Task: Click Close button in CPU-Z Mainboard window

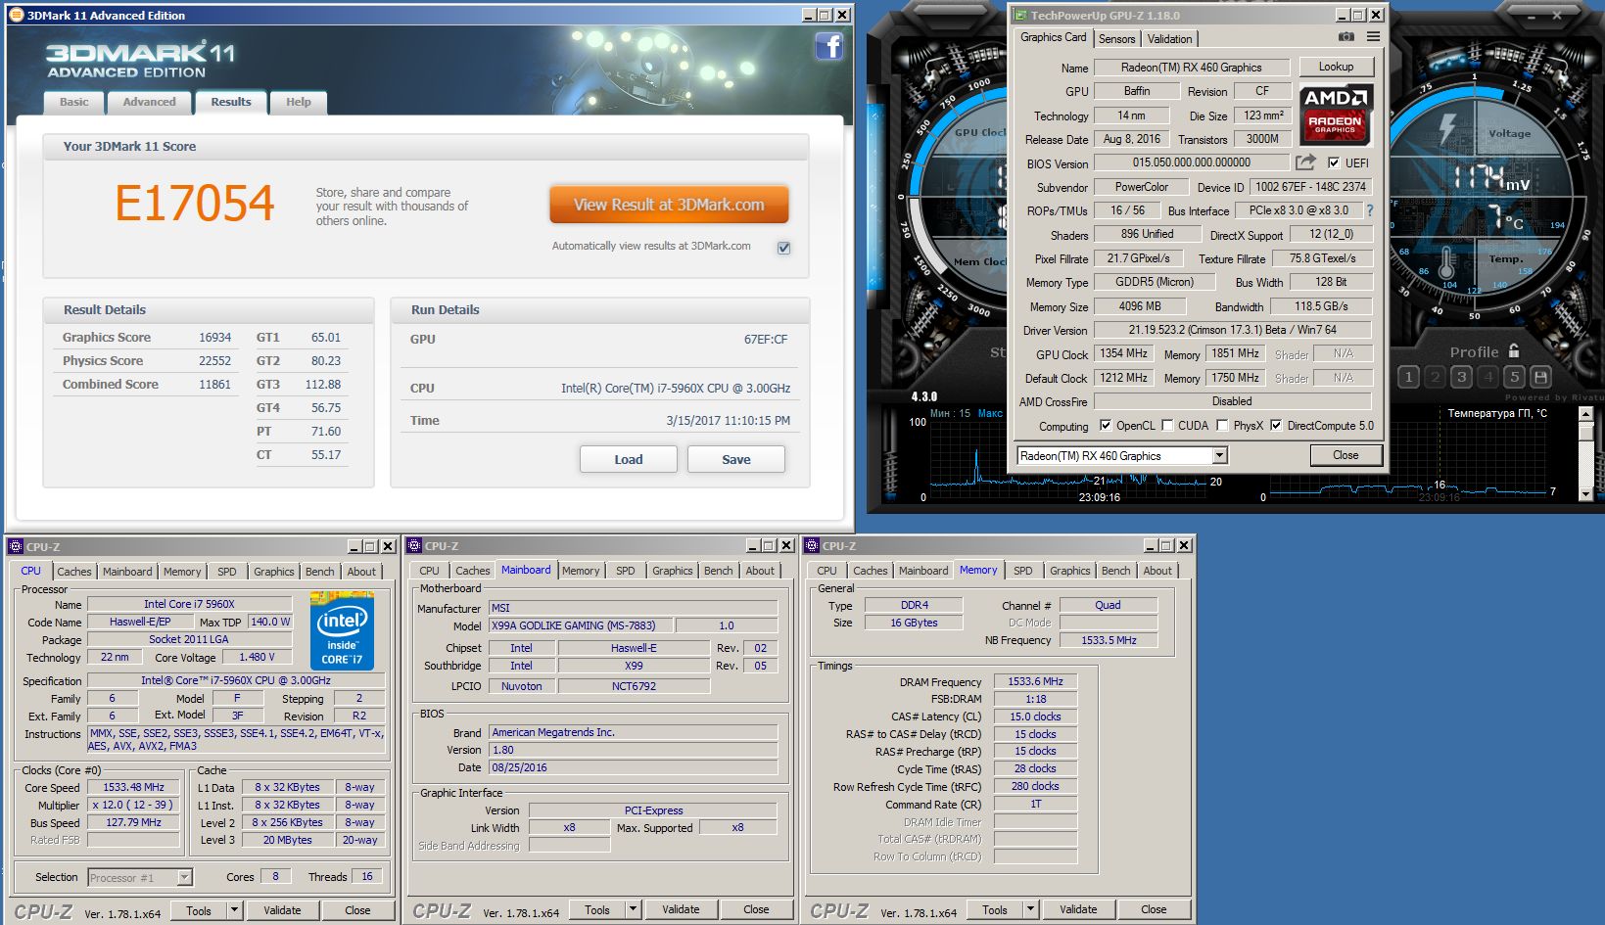Action: coord(756,909)
